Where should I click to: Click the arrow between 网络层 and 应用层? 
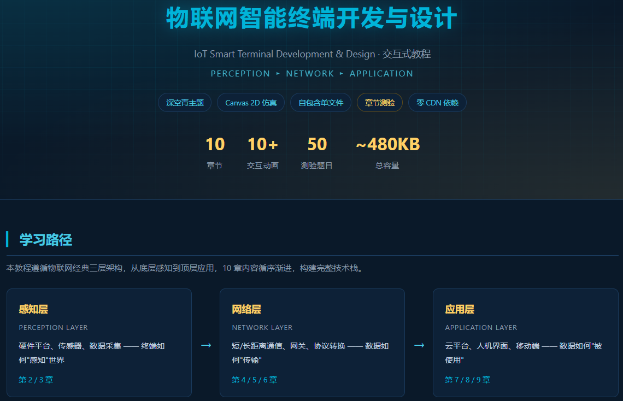(419, 345)
